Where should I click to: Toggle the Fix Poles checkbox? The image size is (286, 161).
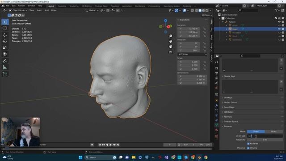248,144
